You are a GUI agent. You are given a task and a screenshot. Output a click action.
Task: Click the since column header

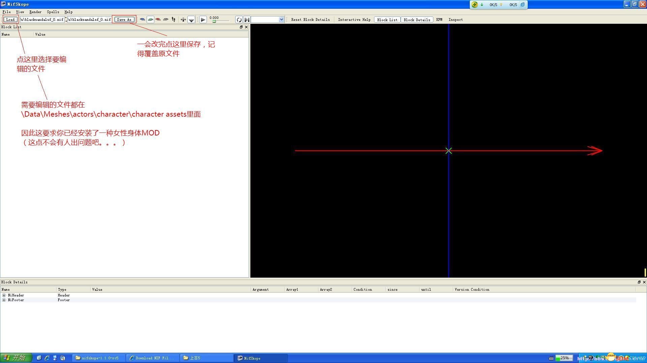pyautogui.click(x=403, y=289)
